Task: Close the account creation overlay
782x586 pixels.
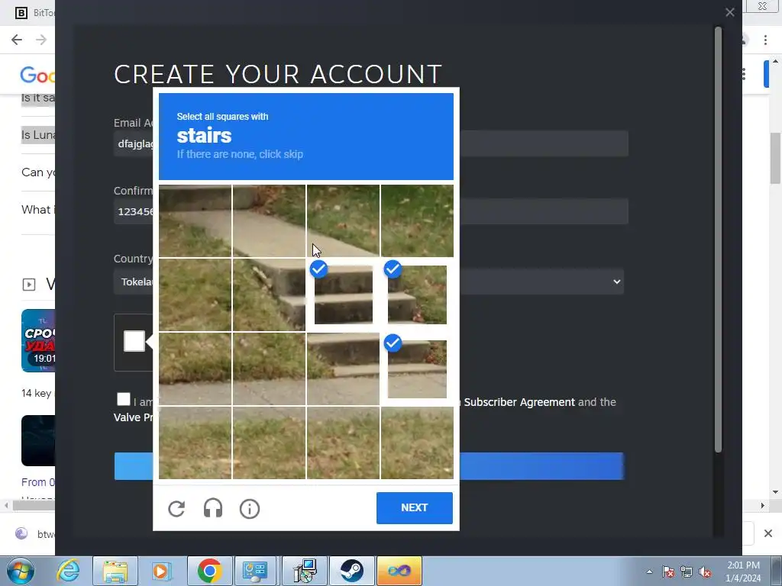Action: [729, 12]
